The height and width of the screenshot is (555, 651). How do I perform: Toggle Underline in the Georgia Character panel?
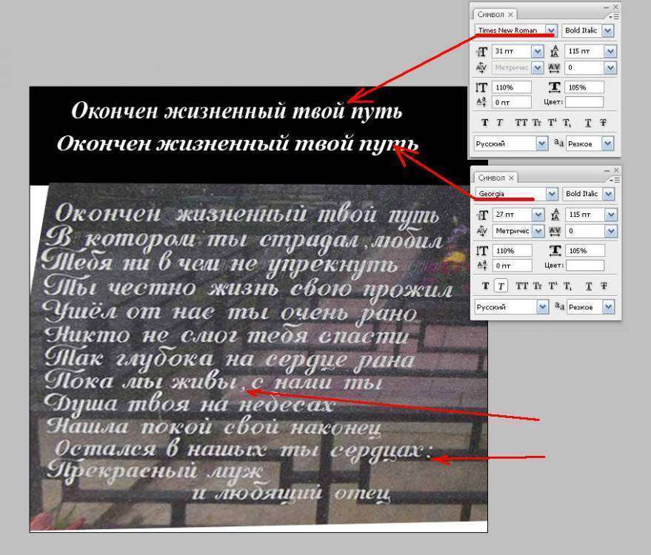pos(590,286)
